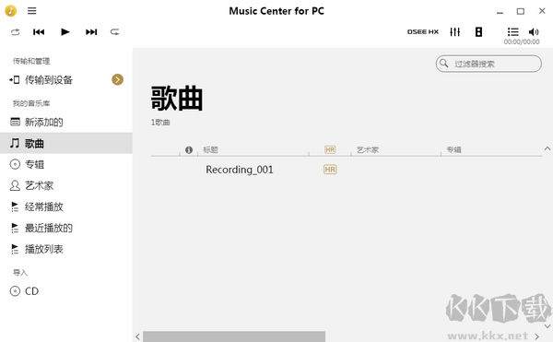Image resolution: width=553 pixels, height=342 pixels.
Task: Open Frequently played (经常播放)
Action: (66, 206)
